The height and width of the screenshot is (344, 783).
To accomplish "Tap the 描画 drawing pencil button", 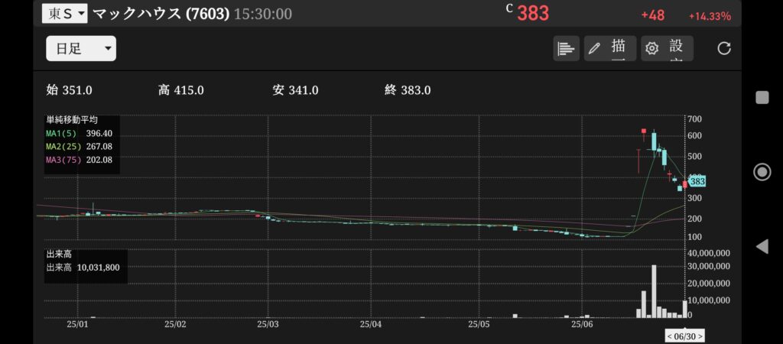I will [609, 48].
